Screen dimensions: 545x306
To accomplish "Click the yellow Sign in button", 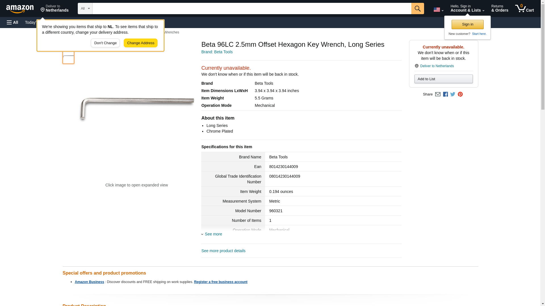I will [x=468, y=24].
